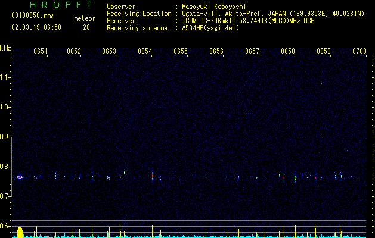This screenshot has height=238, width=375.
Task: Click the Receiving antenna label
Action: (x=137, y=28)
